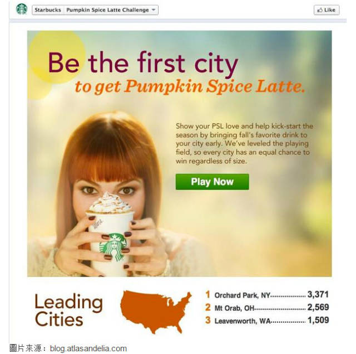
Task: Select the Starbucks page name tab
Action: point(48,10)
